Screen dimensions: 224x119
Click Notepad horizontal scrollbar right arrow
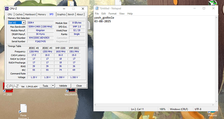click(213, 105)
